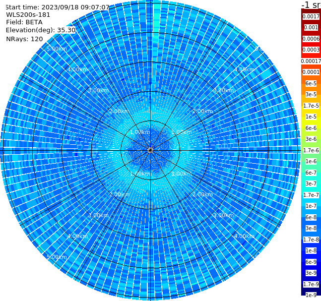This screenshot has width=321, height=301.
Task: Click the 3.00km ring label in upper-left quadrant
Action: coord(98,90)
